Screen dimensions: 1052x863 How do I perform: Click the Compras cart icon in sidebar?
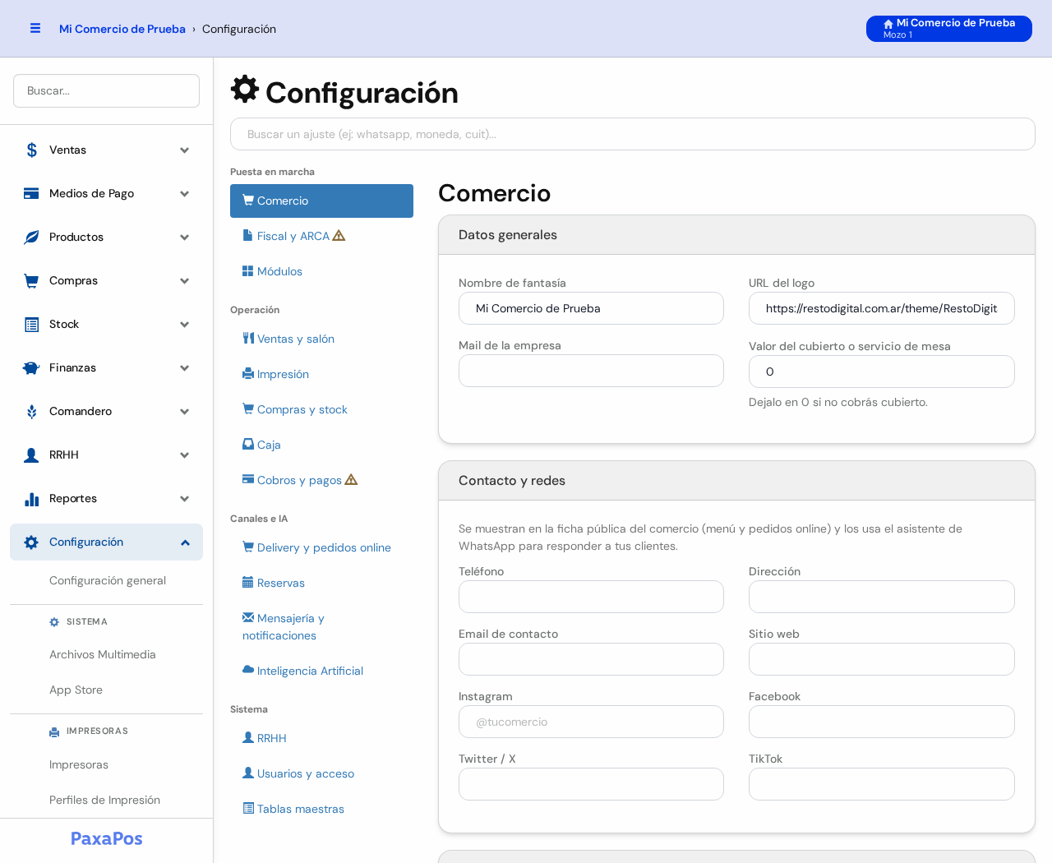(31, 281)
